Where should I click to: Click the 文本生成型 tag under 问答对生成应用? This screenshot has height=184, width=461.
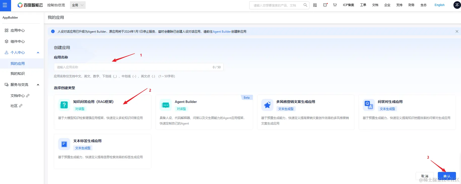click(387, 109)
